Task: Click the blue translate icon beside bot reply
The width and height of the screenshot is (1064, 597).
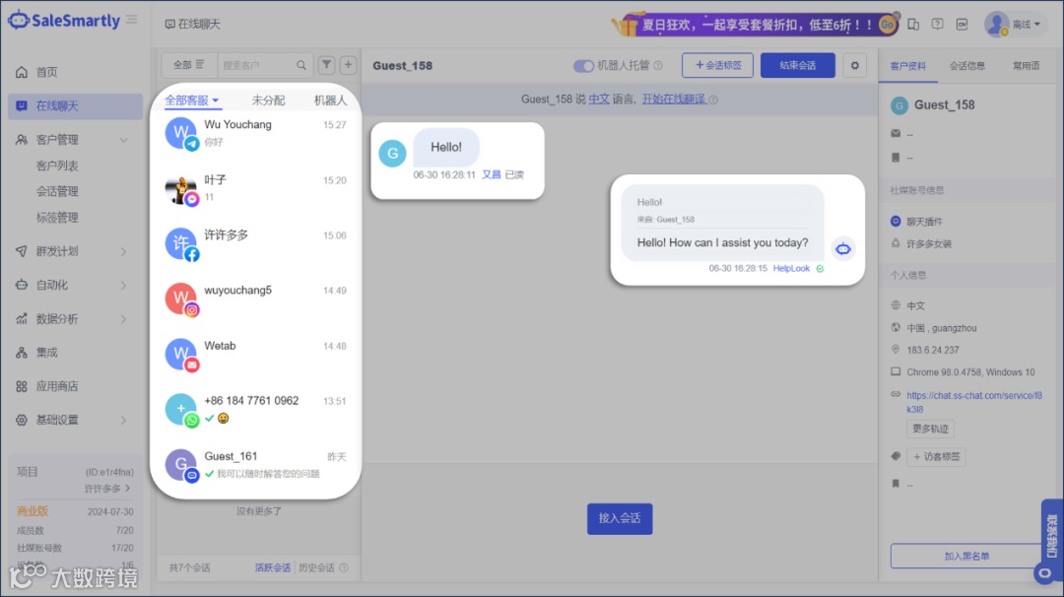Action: coord(843,249)
